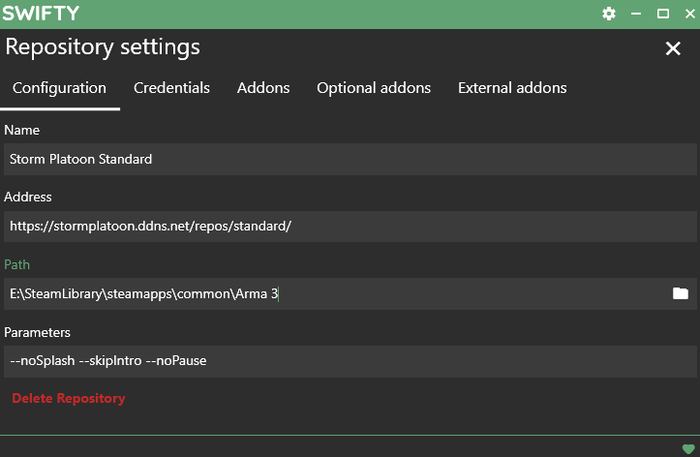The height and width of the screenshot is (457, 700).
Task: Close the Repository settings panel
Action: (x=673, y=48)
